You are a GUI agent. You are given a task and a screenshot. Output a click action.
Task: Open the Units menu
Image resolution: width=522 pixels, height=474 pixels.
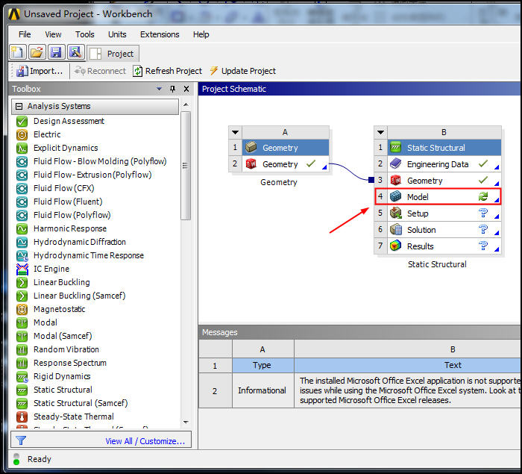click(117, 34)
